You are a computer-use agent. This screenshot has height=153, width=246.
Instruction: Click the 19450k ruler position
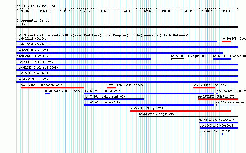click(x=146, y=11)
